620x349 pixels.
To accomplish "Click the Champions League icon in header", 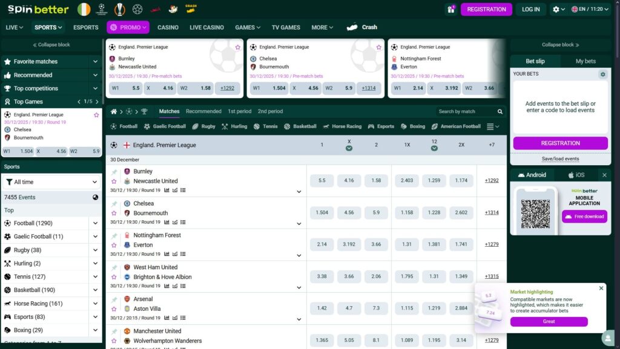I will click(101, 8).
